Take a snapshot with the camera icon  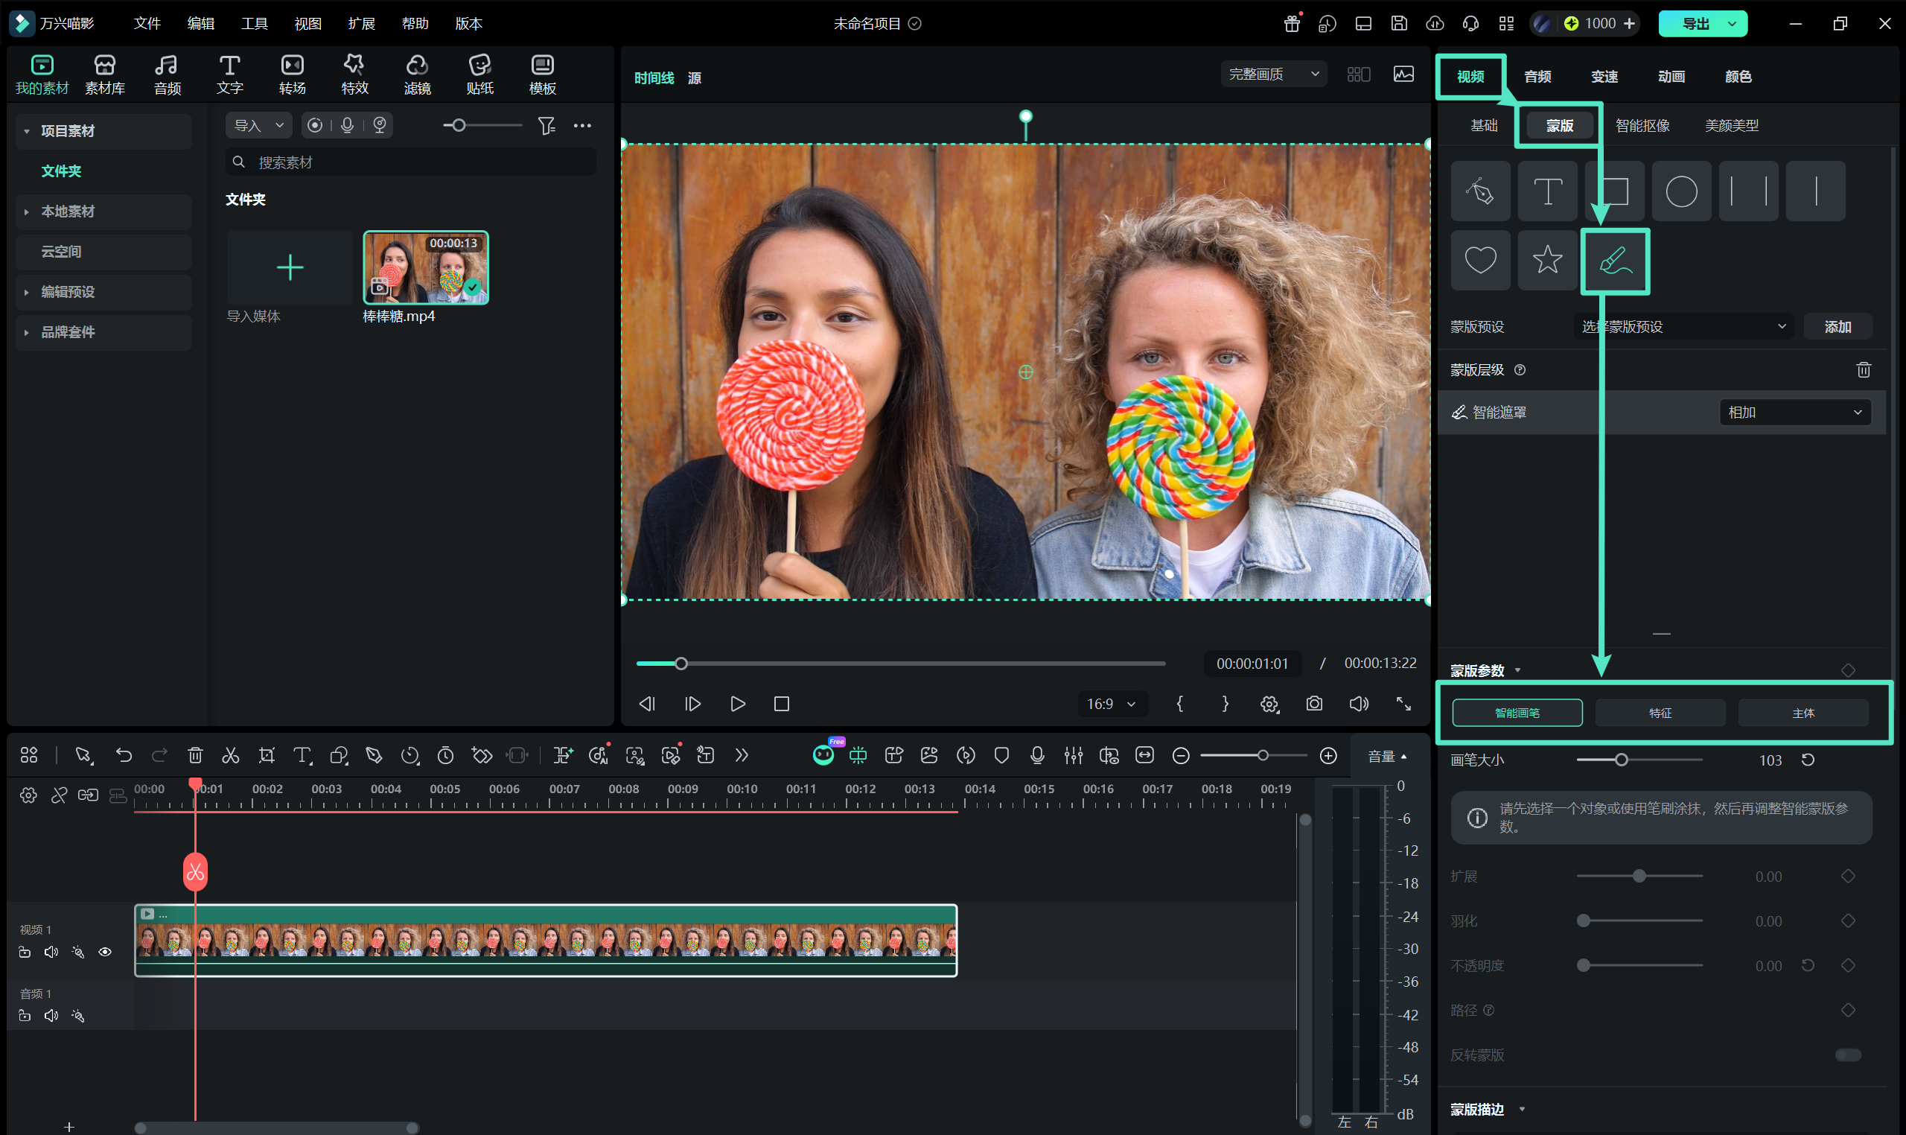[1314, 704]
